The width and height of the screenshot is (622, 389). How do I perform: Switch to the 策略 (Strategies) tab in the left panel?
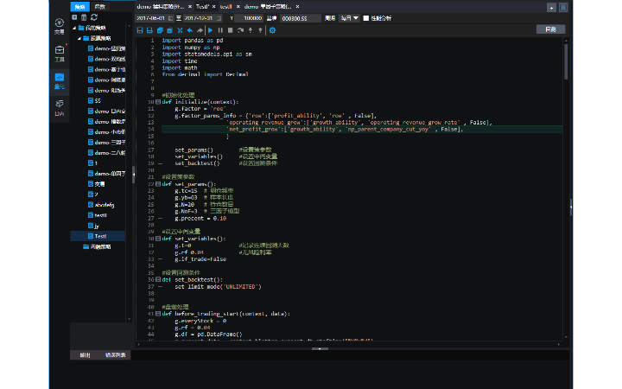tap(79, 7)
